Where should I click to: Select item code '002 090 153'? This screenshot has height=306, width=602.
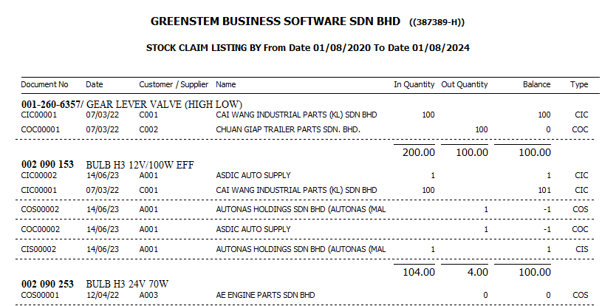pyautogui.click(x=47, y=164)
